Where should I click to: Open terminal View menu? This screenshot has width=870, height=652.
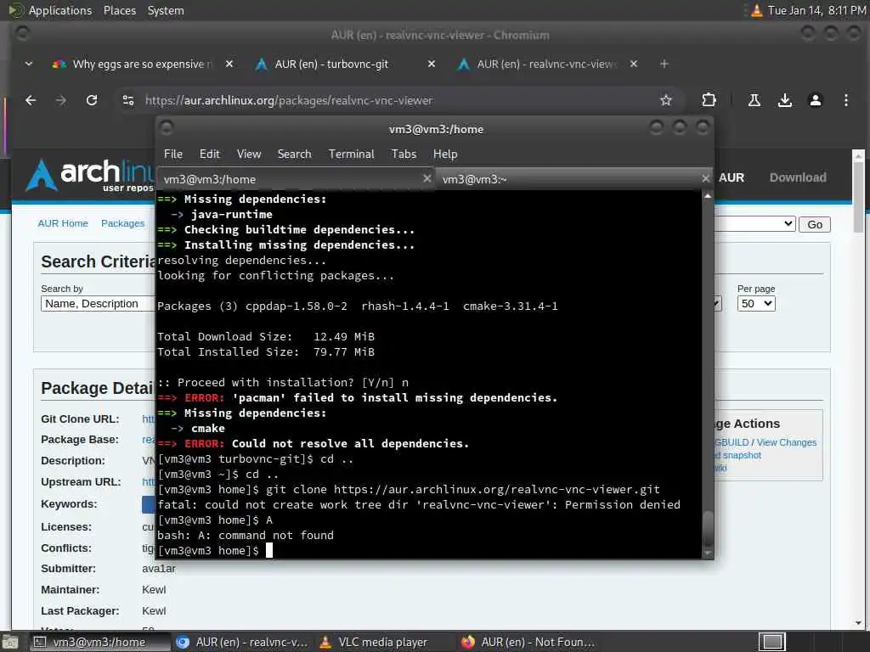[x=249, y=155]
